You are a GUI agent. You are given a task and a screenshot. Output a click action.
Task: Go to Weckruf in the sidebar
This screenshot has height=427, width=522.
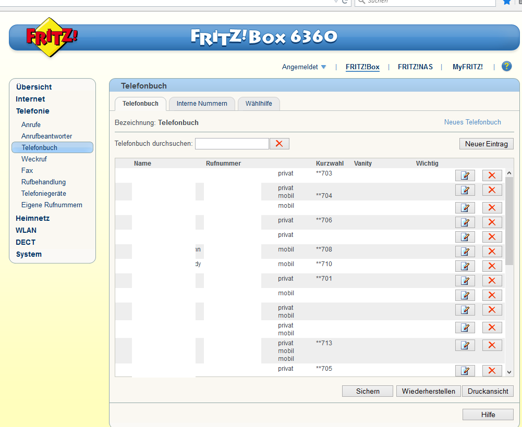click(x=34, y=159)
